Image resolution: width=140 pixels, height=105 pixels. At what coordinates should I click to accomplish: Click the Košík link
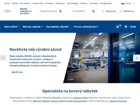pos(133,27)
